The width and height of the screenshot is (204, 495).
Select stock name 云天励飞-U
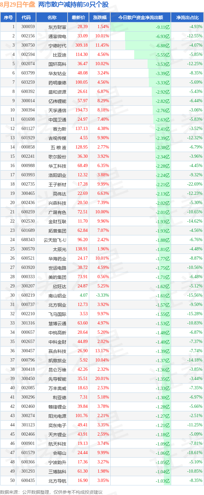coord(55,240)
